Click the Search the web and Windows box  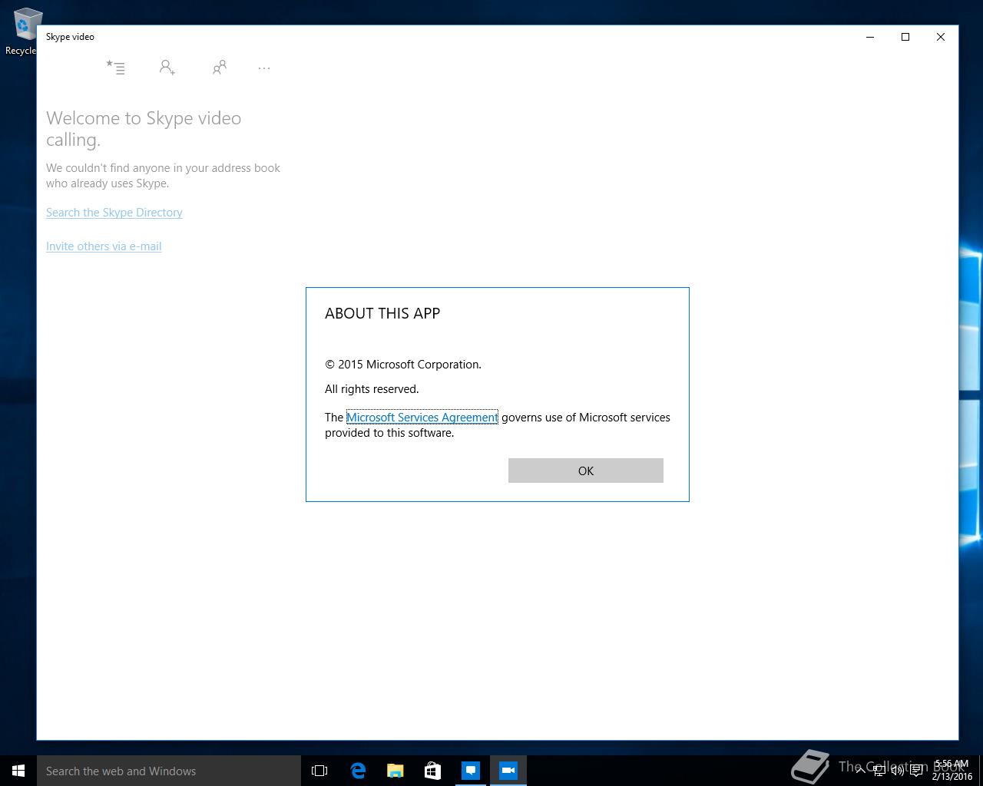coord(169,771)
